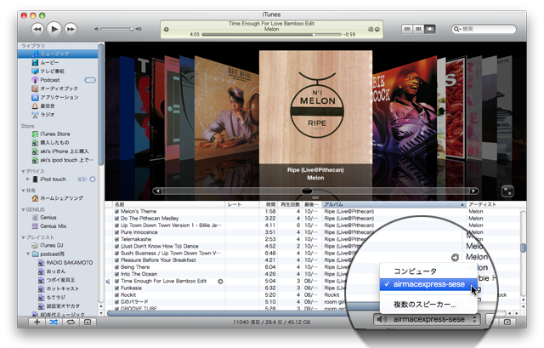Click the search field
Image resolution: width=544 pixels, height=348 pixels.
484,29
